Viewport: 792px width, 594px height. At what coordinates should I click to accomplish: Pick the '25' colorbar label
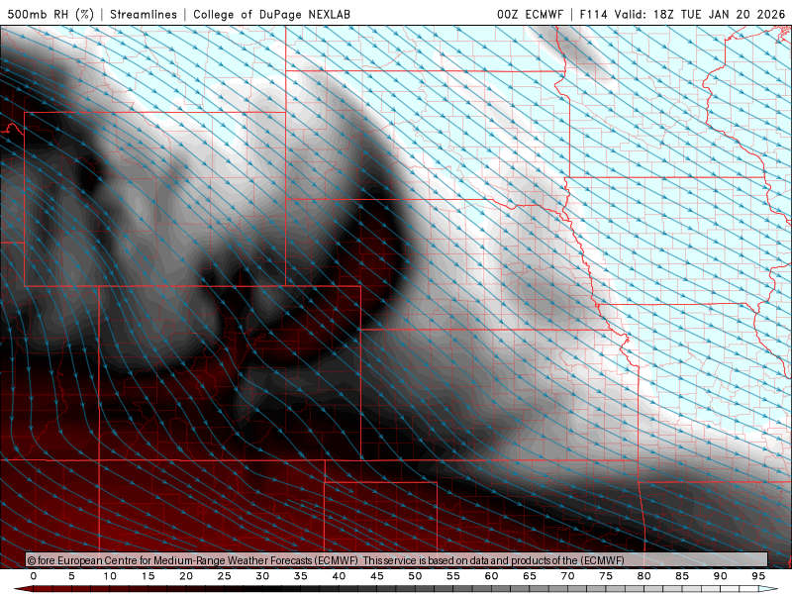[225, 576]
